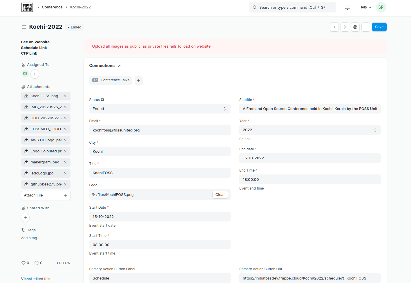
Task: Open the FOSS United home logo
Action: (x=27, y=7)
